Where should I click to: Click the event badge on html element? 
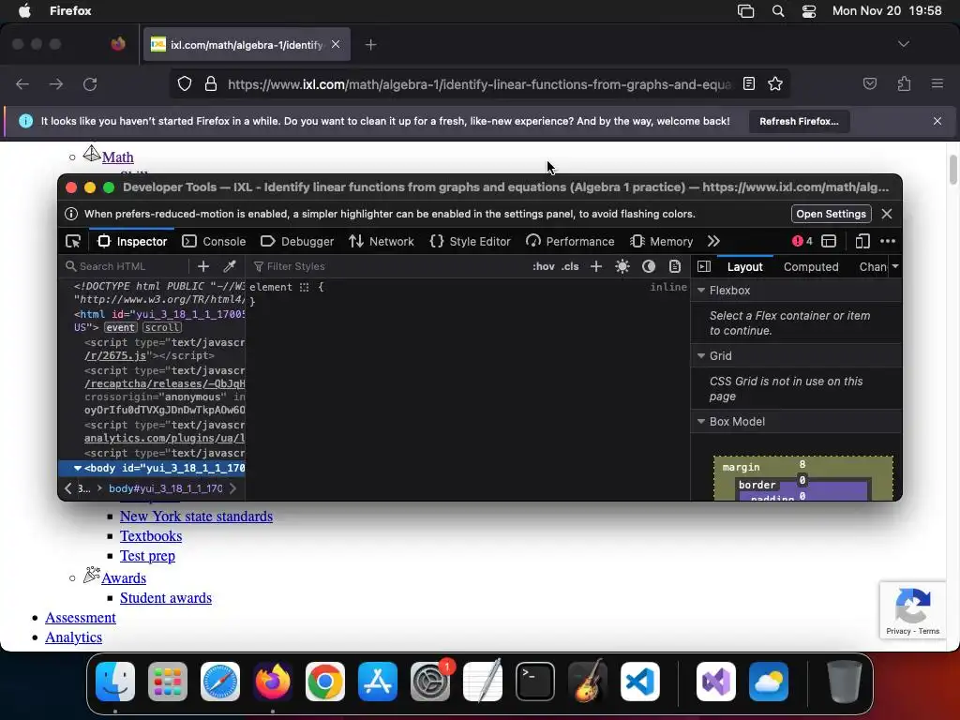pos(120,327)
